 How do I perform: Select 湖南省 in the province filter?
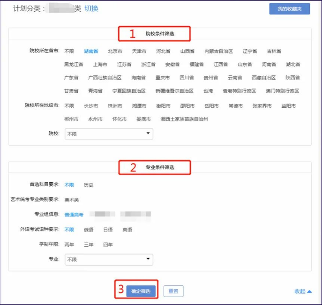[91, 51]
